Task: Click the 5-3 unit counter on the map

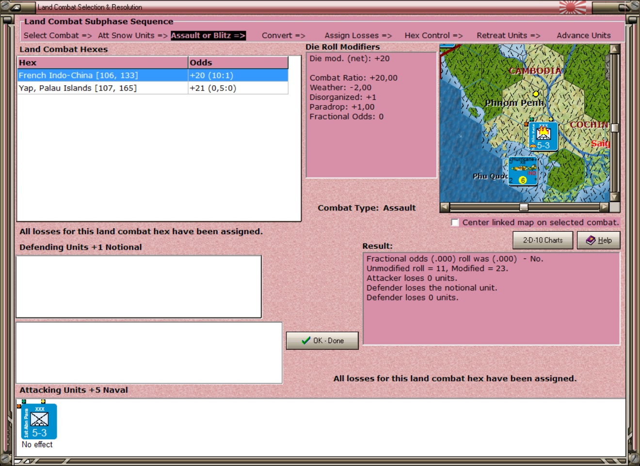Action: [543, 136]
